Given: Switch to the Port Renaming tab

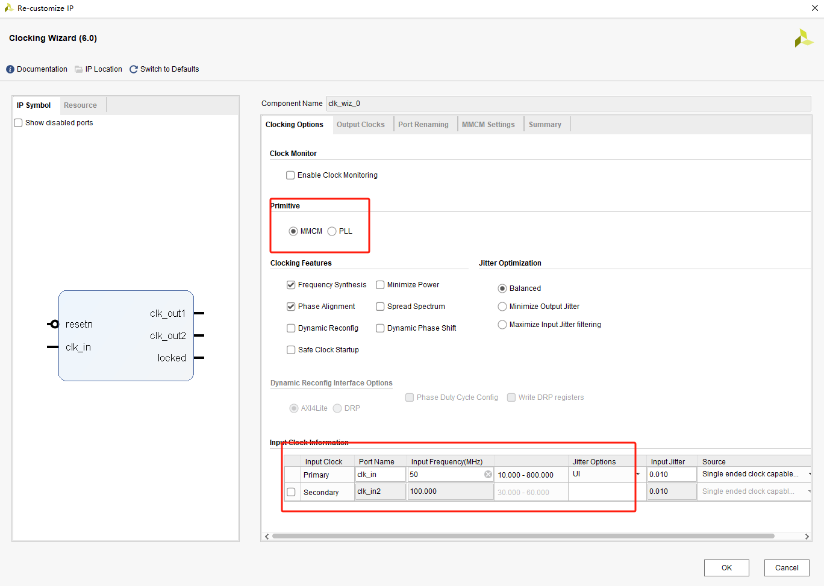Looking at the screenshot, I should click(x=423, y=125).
